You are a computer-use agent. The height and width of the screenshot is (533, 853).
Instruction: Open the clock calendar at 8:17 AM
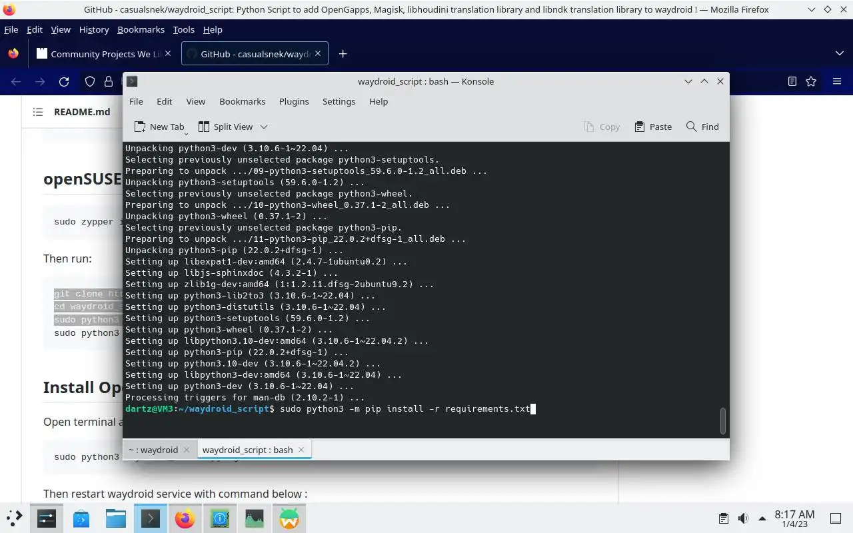(794, 518)
